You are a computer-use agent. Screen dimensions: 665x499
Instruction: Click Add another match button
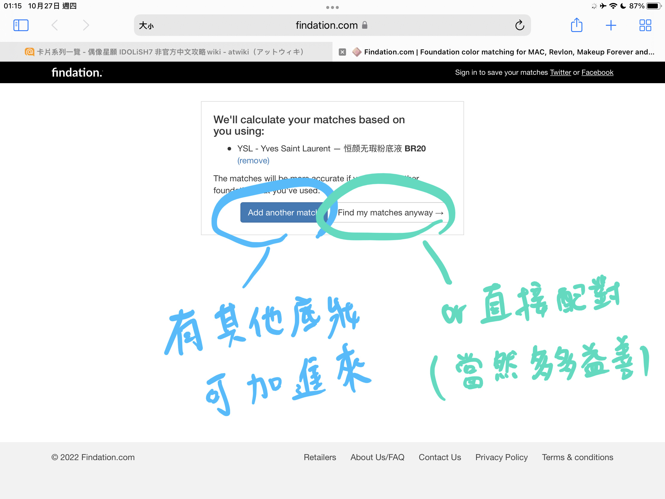(x=284, y=212)
